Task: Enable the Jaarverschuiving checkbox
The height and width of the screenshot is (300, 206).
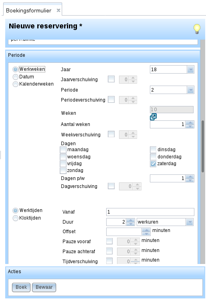Action: (x=111, y=79)
